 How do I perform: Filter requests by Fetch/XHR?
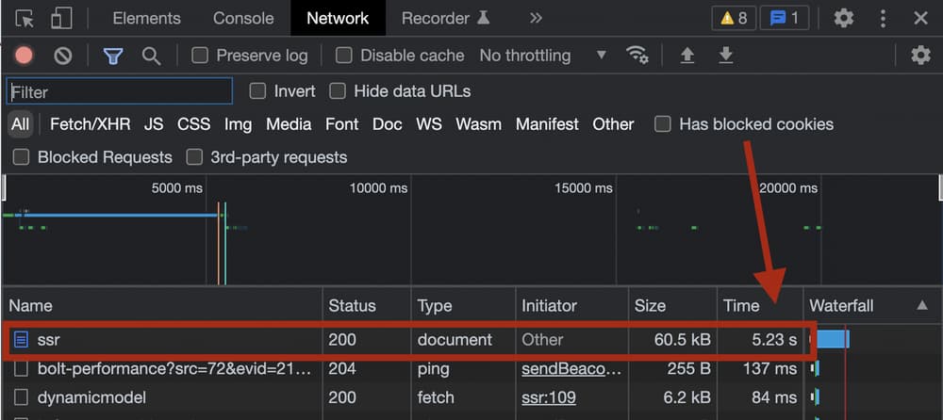point(91,124)
